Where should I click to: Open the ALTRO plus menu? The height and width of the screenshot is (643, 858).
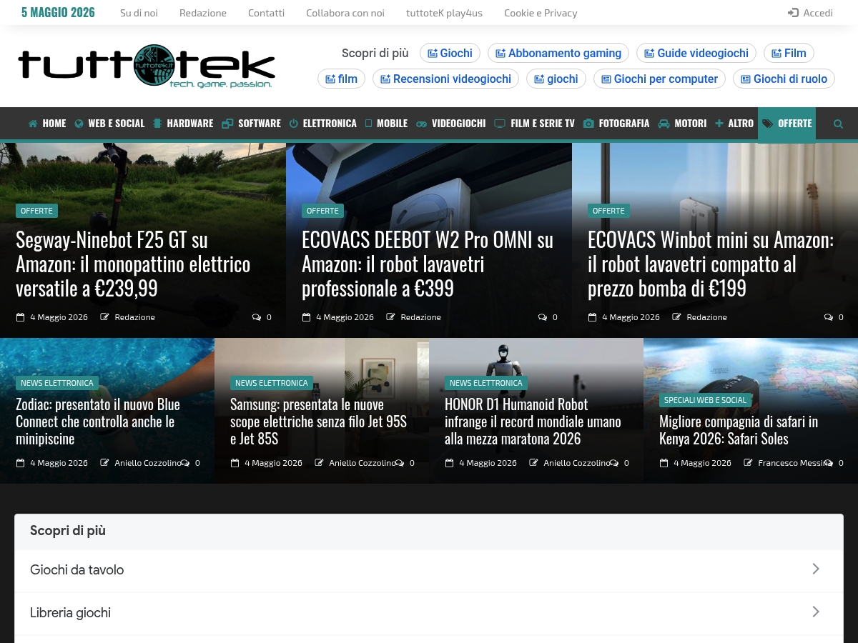(734, 124)
